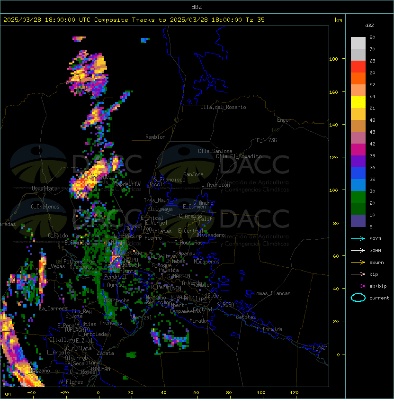Click the dBZ title at top

[197, 7]
